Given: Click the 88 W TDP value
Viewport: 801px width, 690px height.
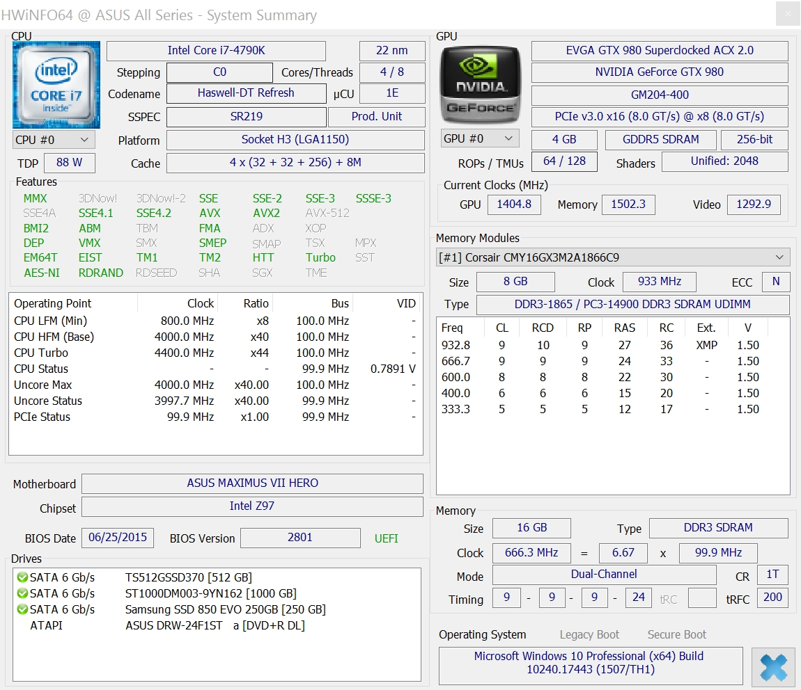Looking at the screenshot, I should [70, 163].
